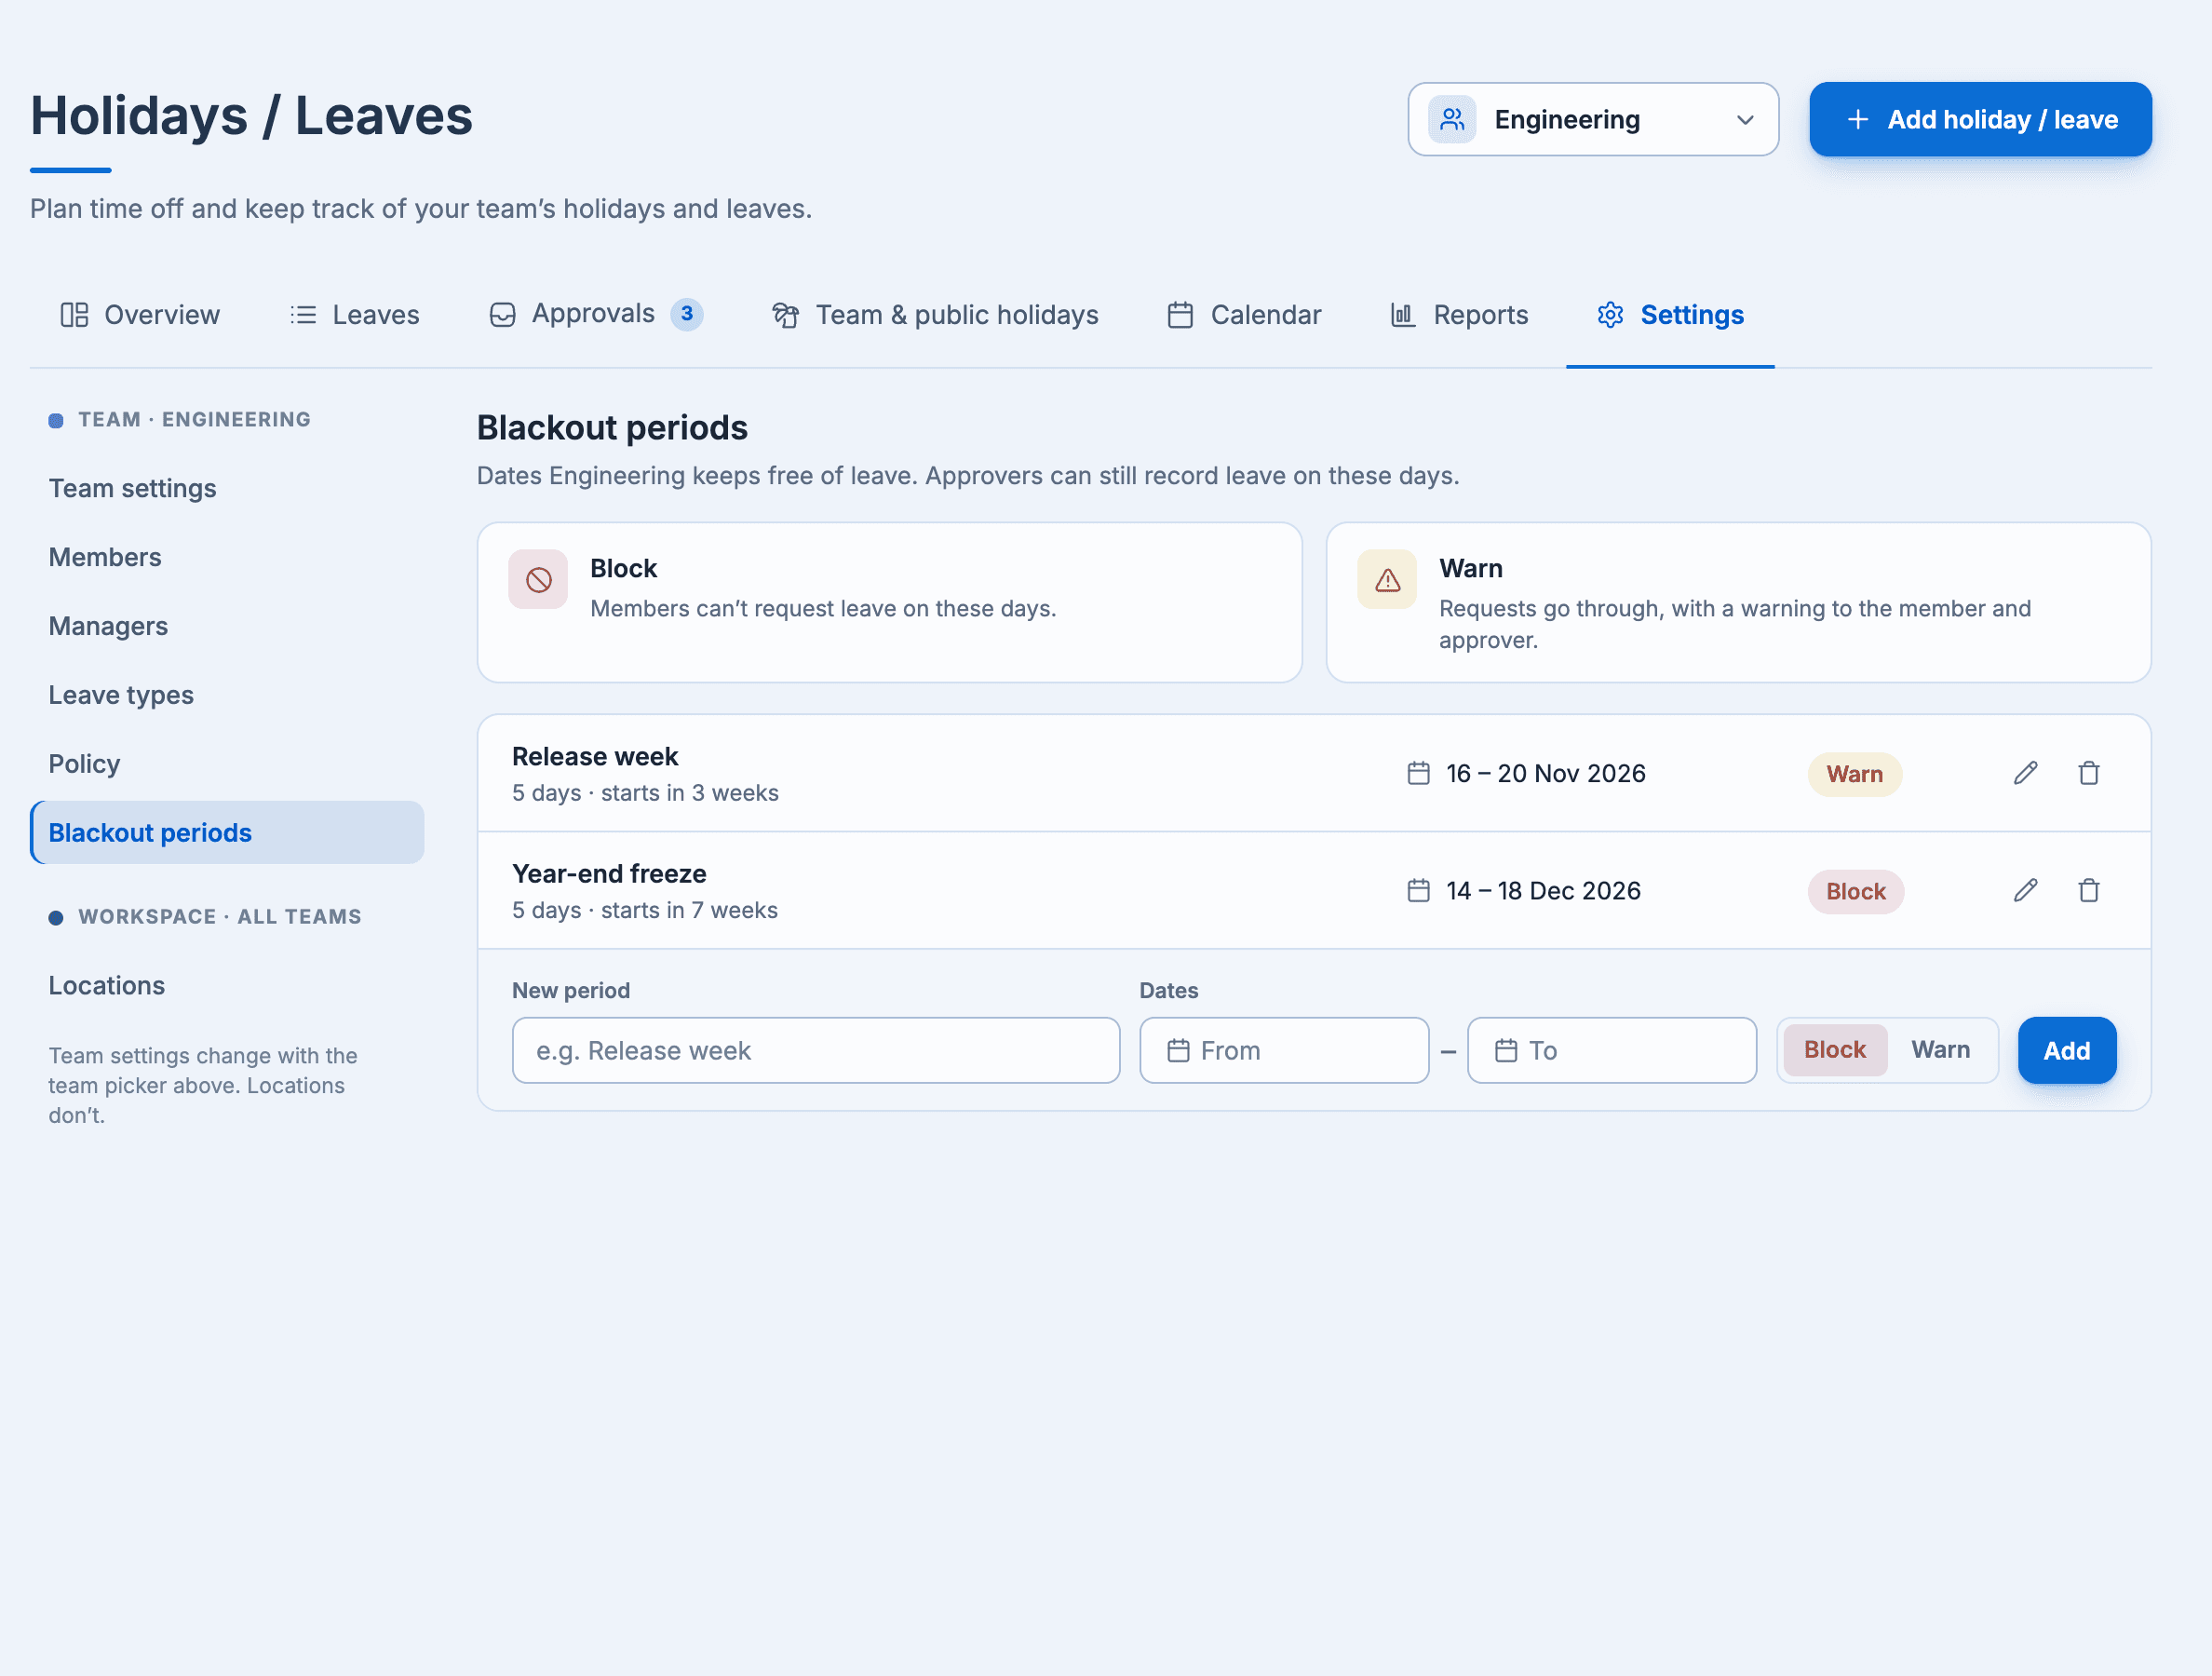Switch to the Leaves tab
This screenshot has height=1676, width=2212.
coord(355,315)
